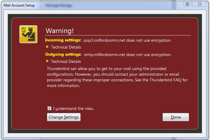Click the Warning! heading
Image resolution: width=210 pixels, height=140 pixels.
pos(60,31)
